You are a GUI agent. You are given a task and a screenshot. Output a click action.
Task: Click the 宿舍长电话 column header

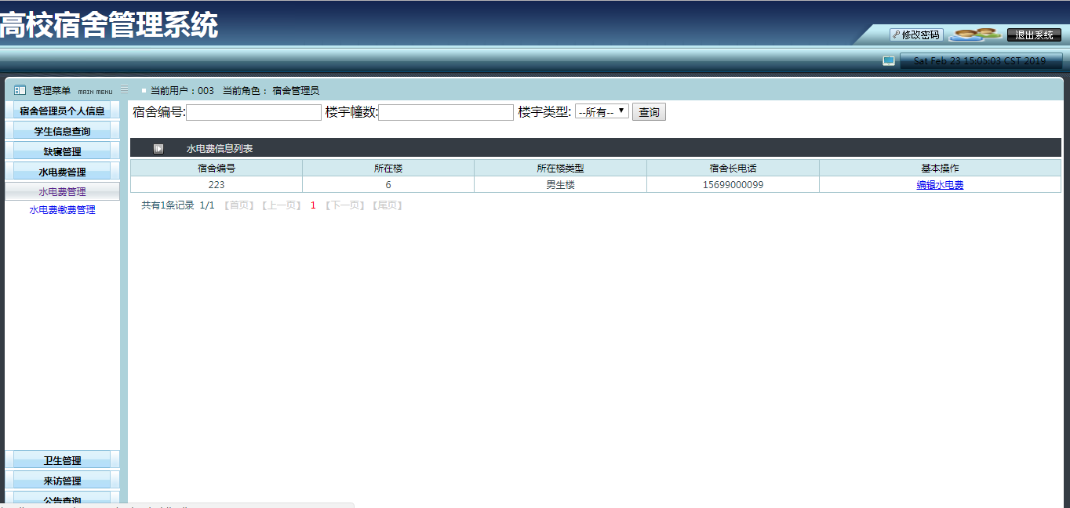coord(733,168)
